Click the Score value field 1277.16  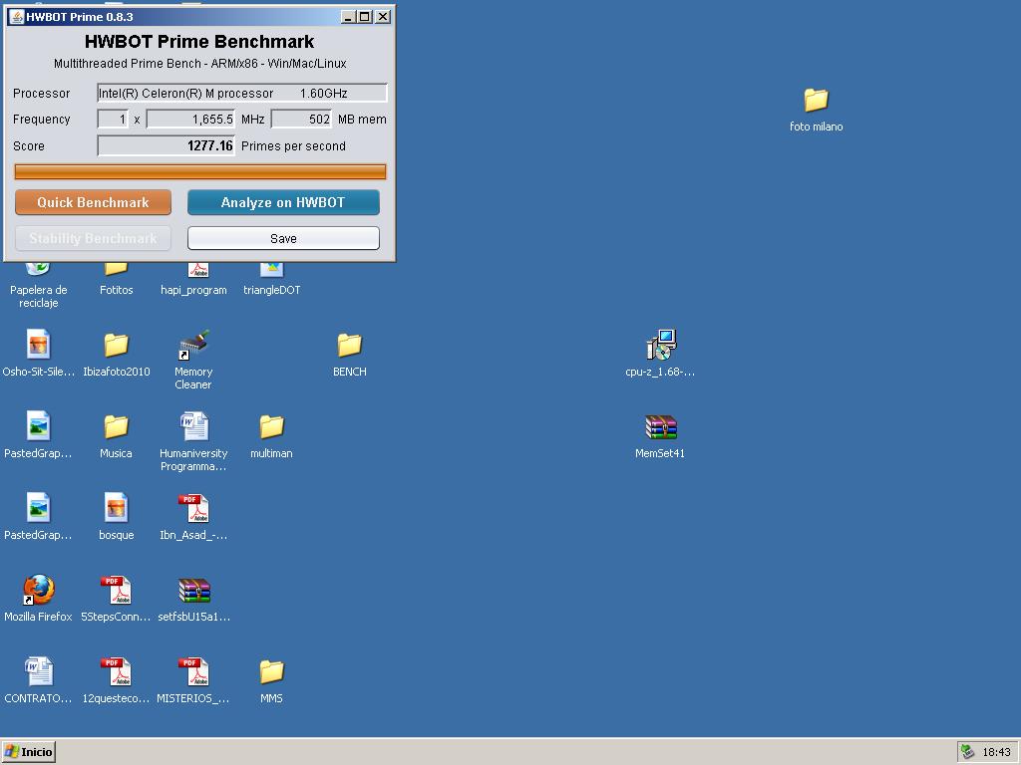167,145
